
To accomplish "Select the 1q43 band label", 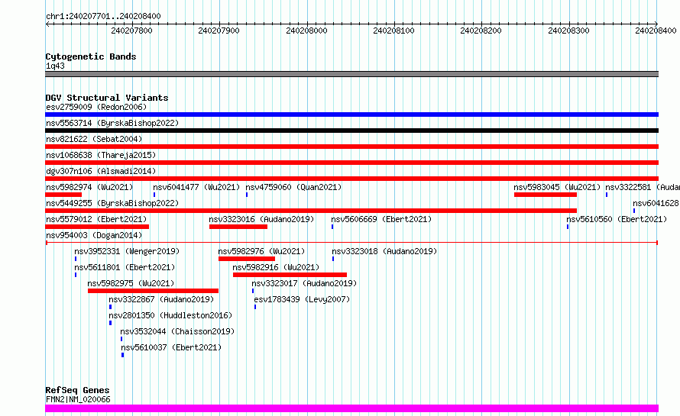I will (x=55, y=66).
